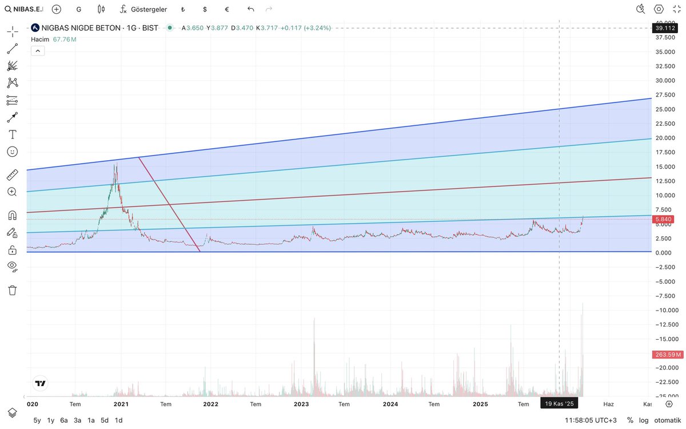Click the 5.840 current price label
Image resolution: width=686 pixels, height=429 pixels.
pyautogui.click(x=663, y=219)
